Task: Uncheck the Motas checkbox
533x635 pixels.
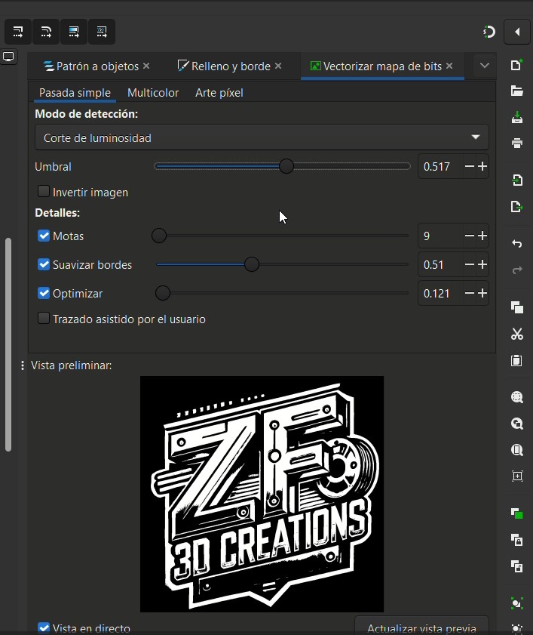Action: [x=43, y=236]
